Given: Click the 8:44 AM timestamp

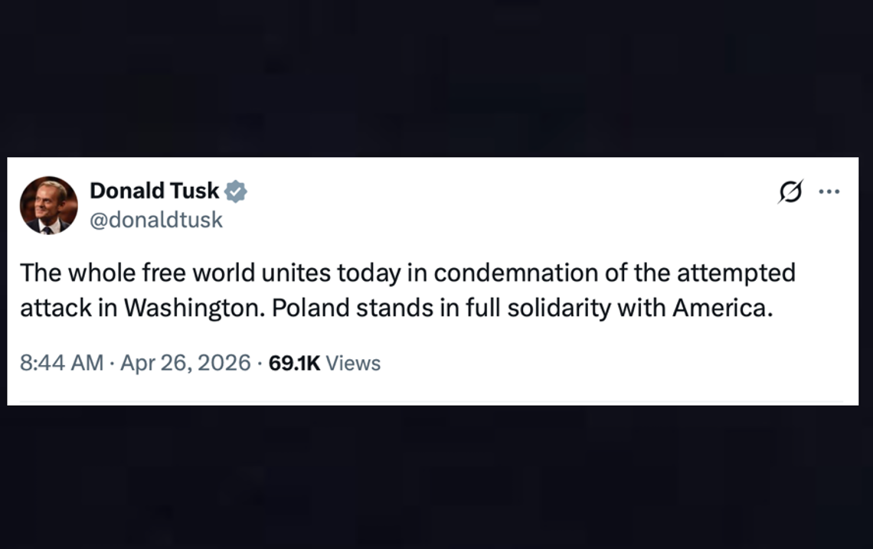Looking at the screenshot, I should (59, 363).
